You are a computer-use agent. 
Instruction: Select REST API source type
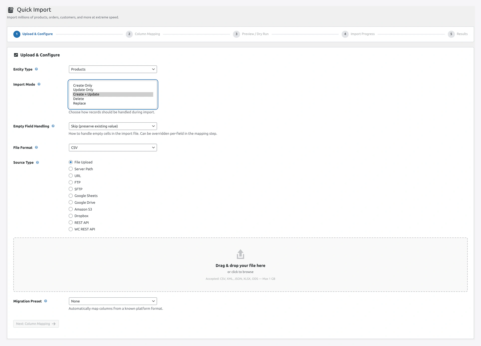click(71, 223)
